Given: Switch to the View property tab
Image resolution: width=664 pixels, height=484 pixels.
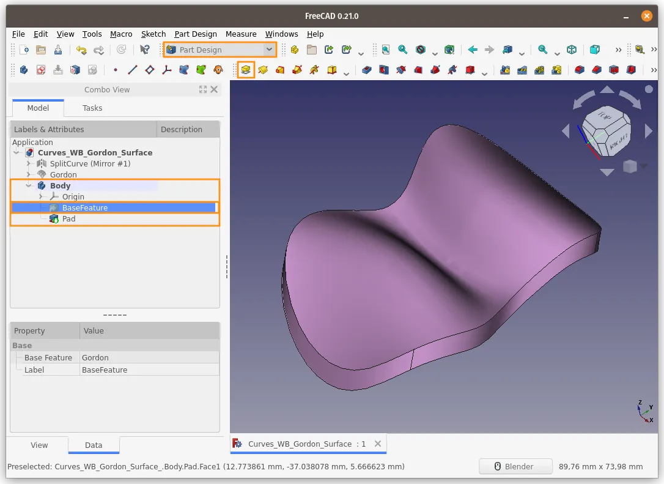Looking at the screenshot, I should click(x=39, y=445).
